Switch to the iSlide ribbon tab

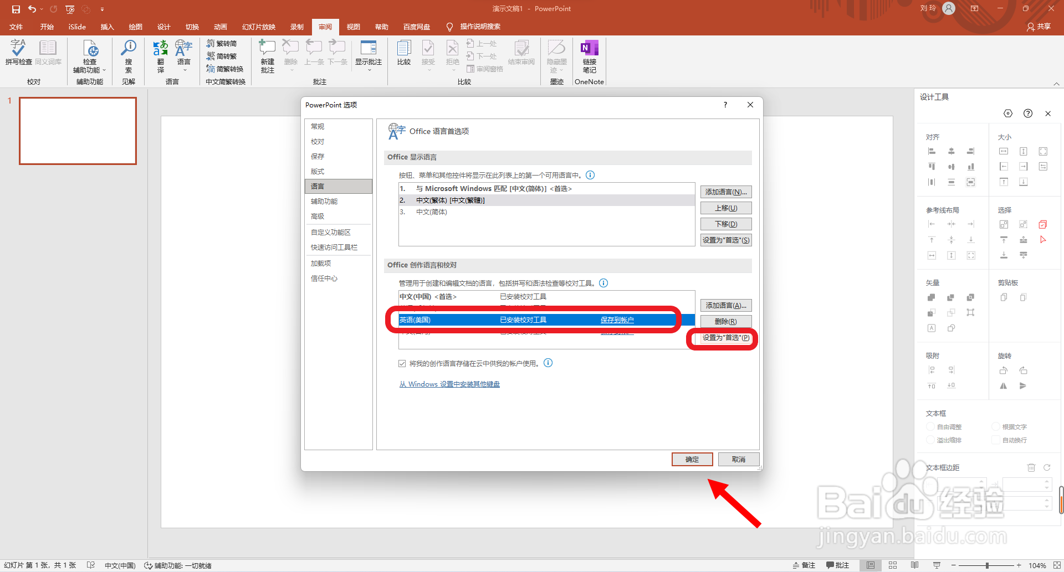(77, 27)
